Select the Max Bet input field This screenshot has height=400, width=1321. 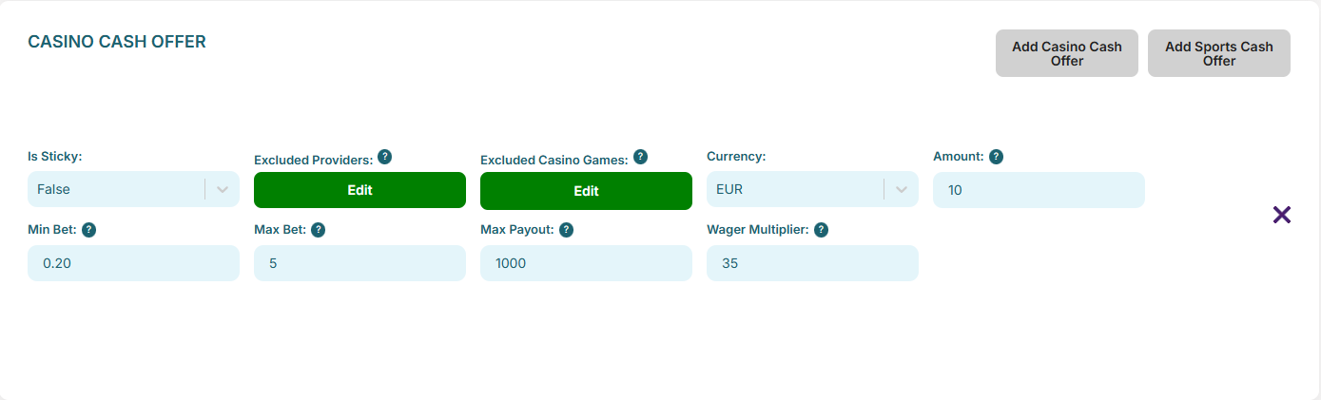pyautogui.click(x=359, y=263)
